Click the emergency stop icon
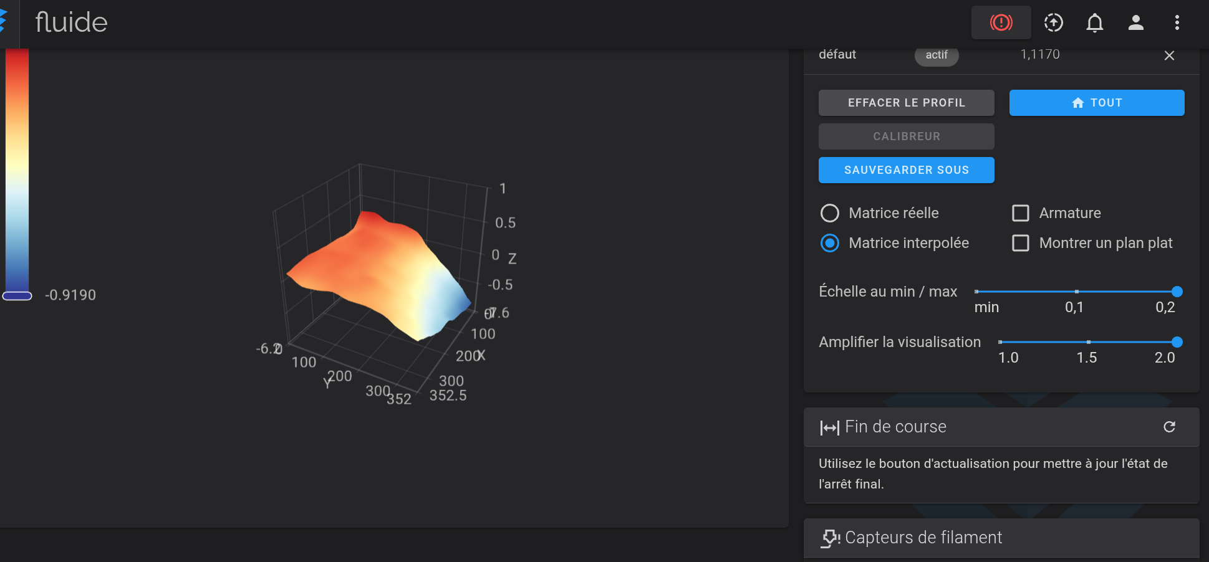 coord(1001,23)
